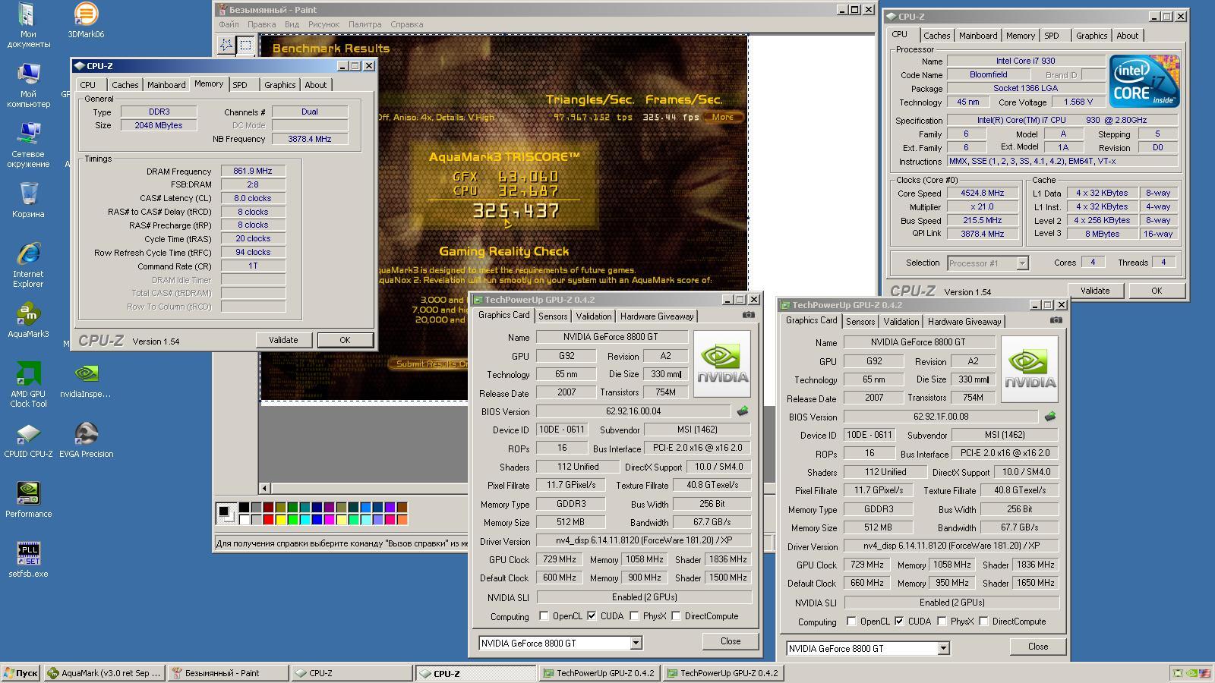
Task: Switch to Sensors tab in left GPU-Z
Action: [553, 316]
